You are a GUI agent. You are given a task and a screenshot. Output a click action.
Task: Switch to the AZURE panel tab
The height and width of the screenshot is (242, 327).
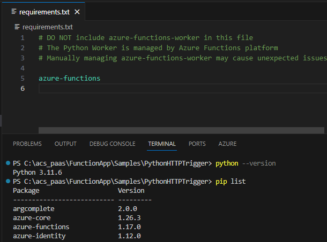[x=227, y=144]
